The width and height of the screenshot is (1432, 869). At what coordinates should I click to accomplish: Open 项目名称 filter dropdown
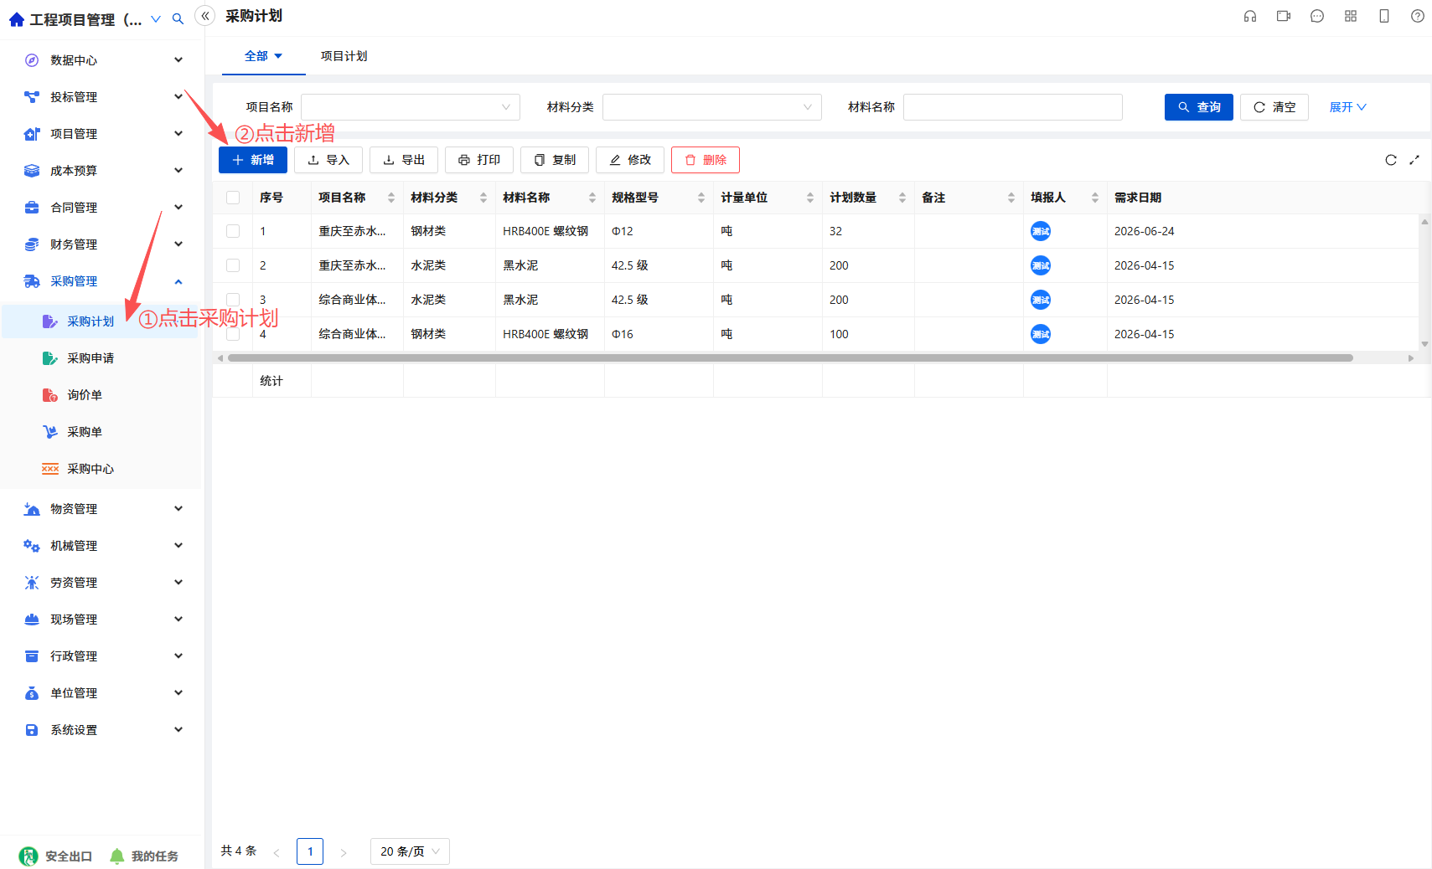click(x=411, y=107)
